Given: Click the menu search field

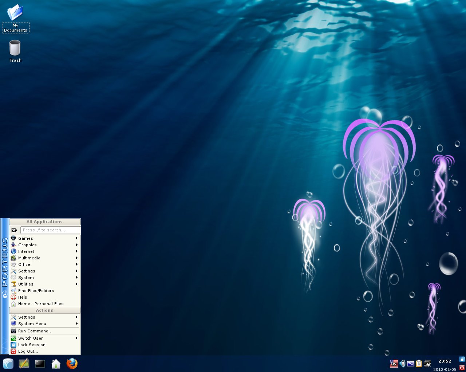Looking at the screenshot, I should 50,230.
